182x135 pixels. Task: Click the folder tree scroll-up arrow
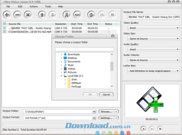(112, 54)
